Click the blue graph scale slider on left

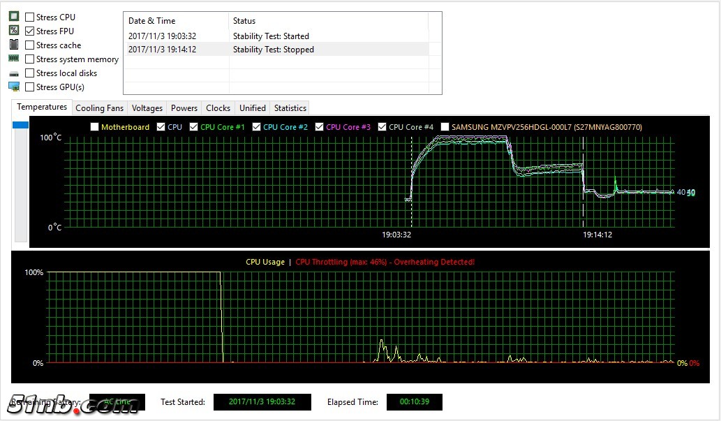tap(20, 125)
